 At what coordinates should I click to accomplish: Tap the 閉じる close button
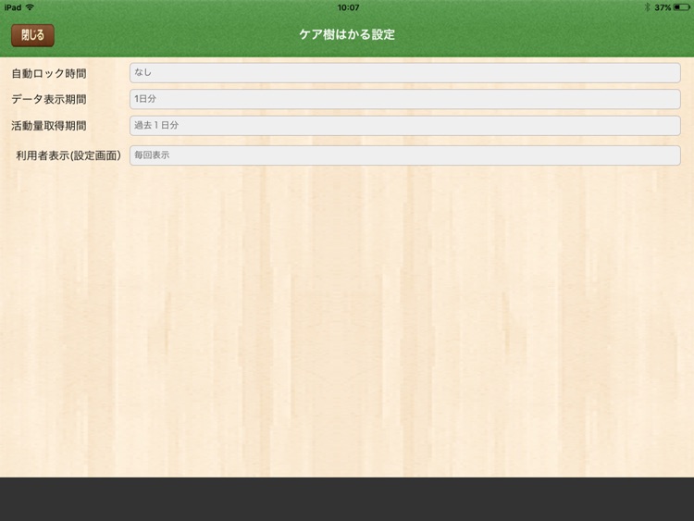point(32,35)
